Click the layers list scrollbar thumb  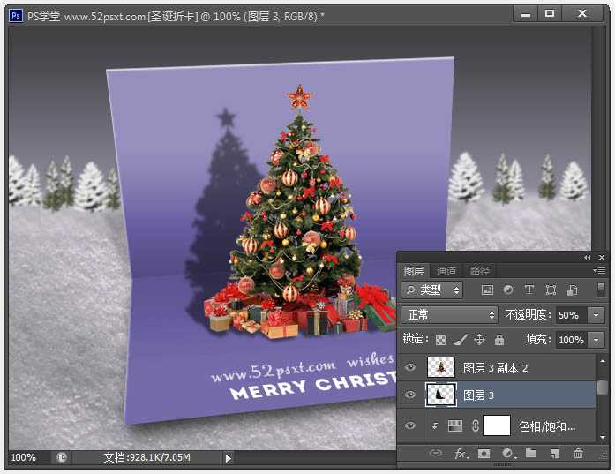click(603, 387)
